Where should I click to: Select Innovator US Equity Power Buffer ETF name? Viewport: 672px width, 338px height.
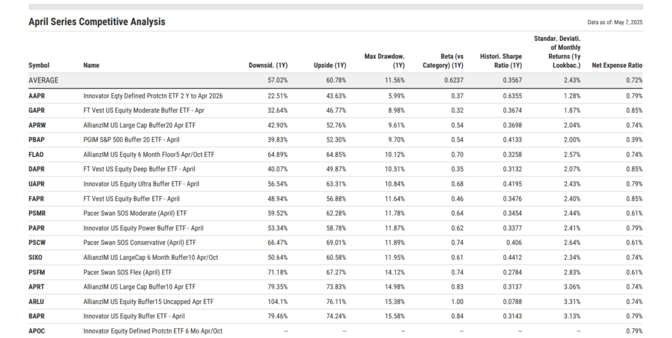pyautogui.click(x=143, y=228)
